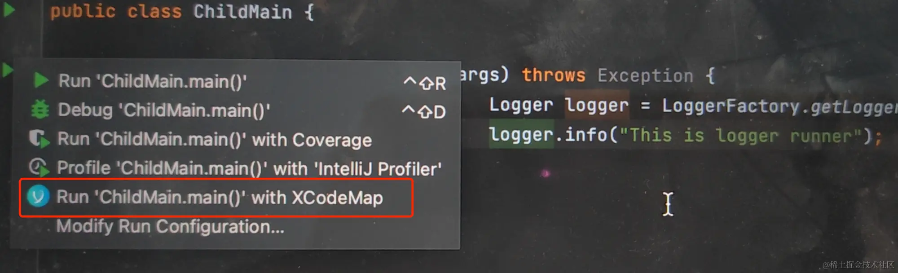Click the green play icon for Run ChildMain.main()
898x273 pixels.
click(41, 80)
